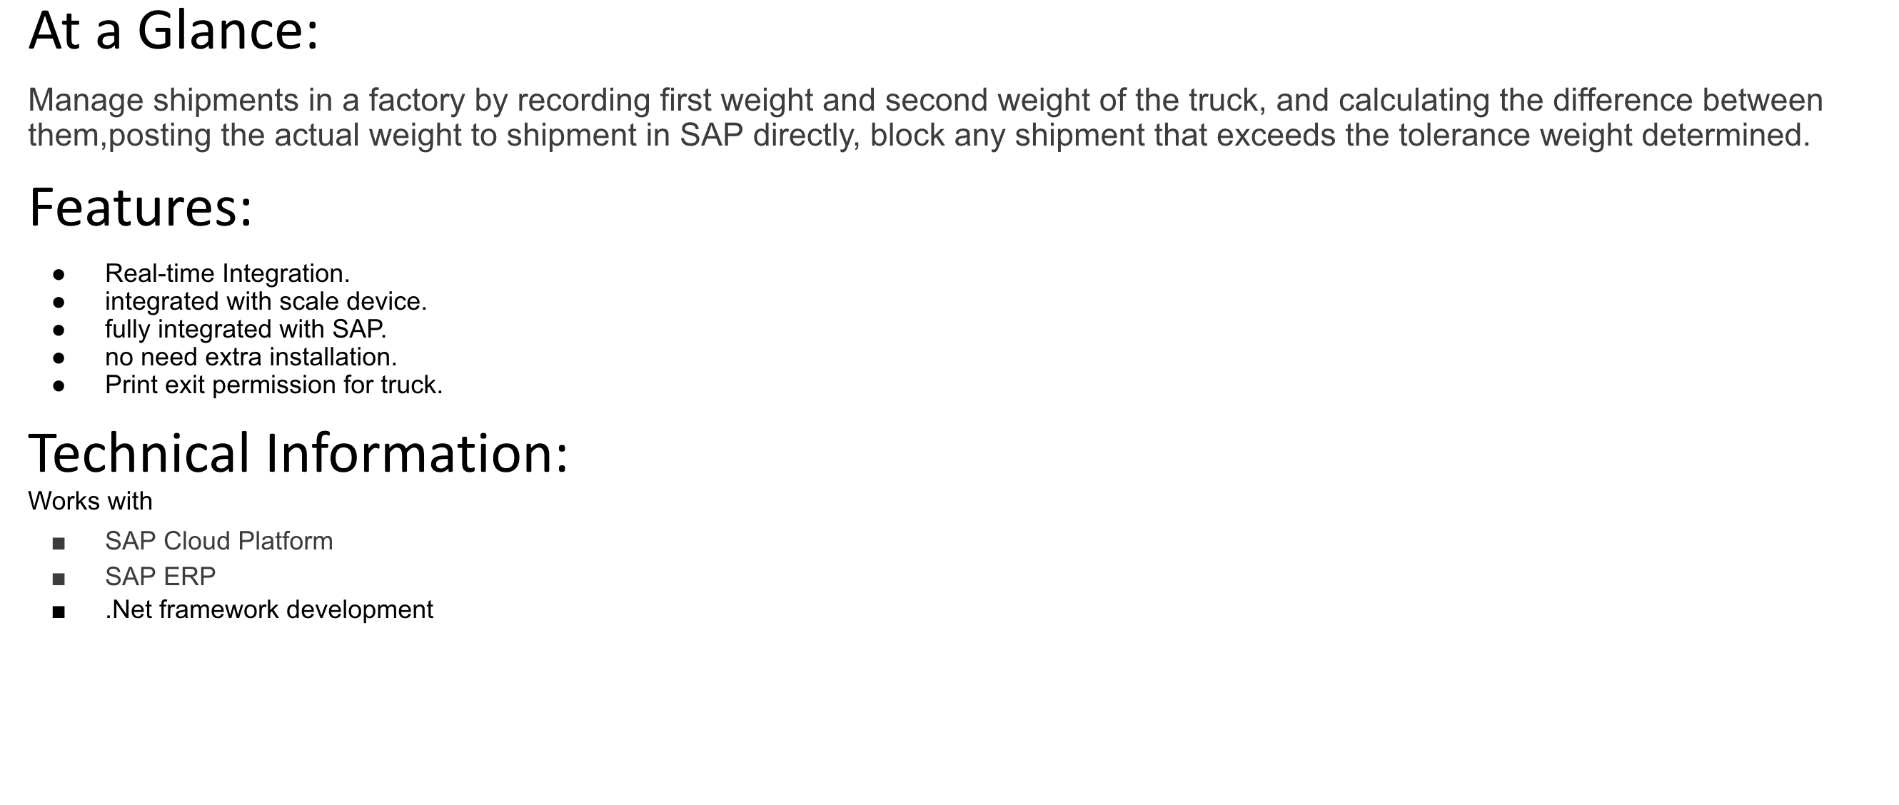Click the 'Technical Information:' heading
Screen dimensions: 1899x805
coord(298,452)
